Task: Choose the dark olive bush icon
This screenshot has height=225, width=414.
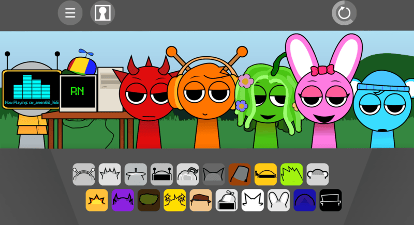Action: tap(149, 200)
